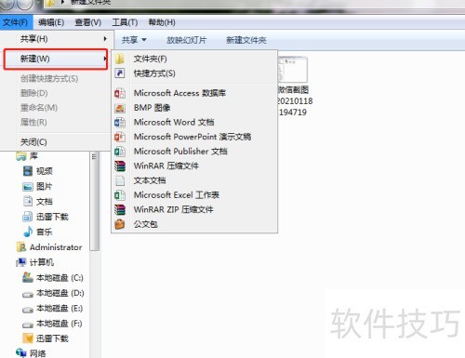
Task: Click the WinRAR ZIP archive icon
Action: (x=120, y=209)
